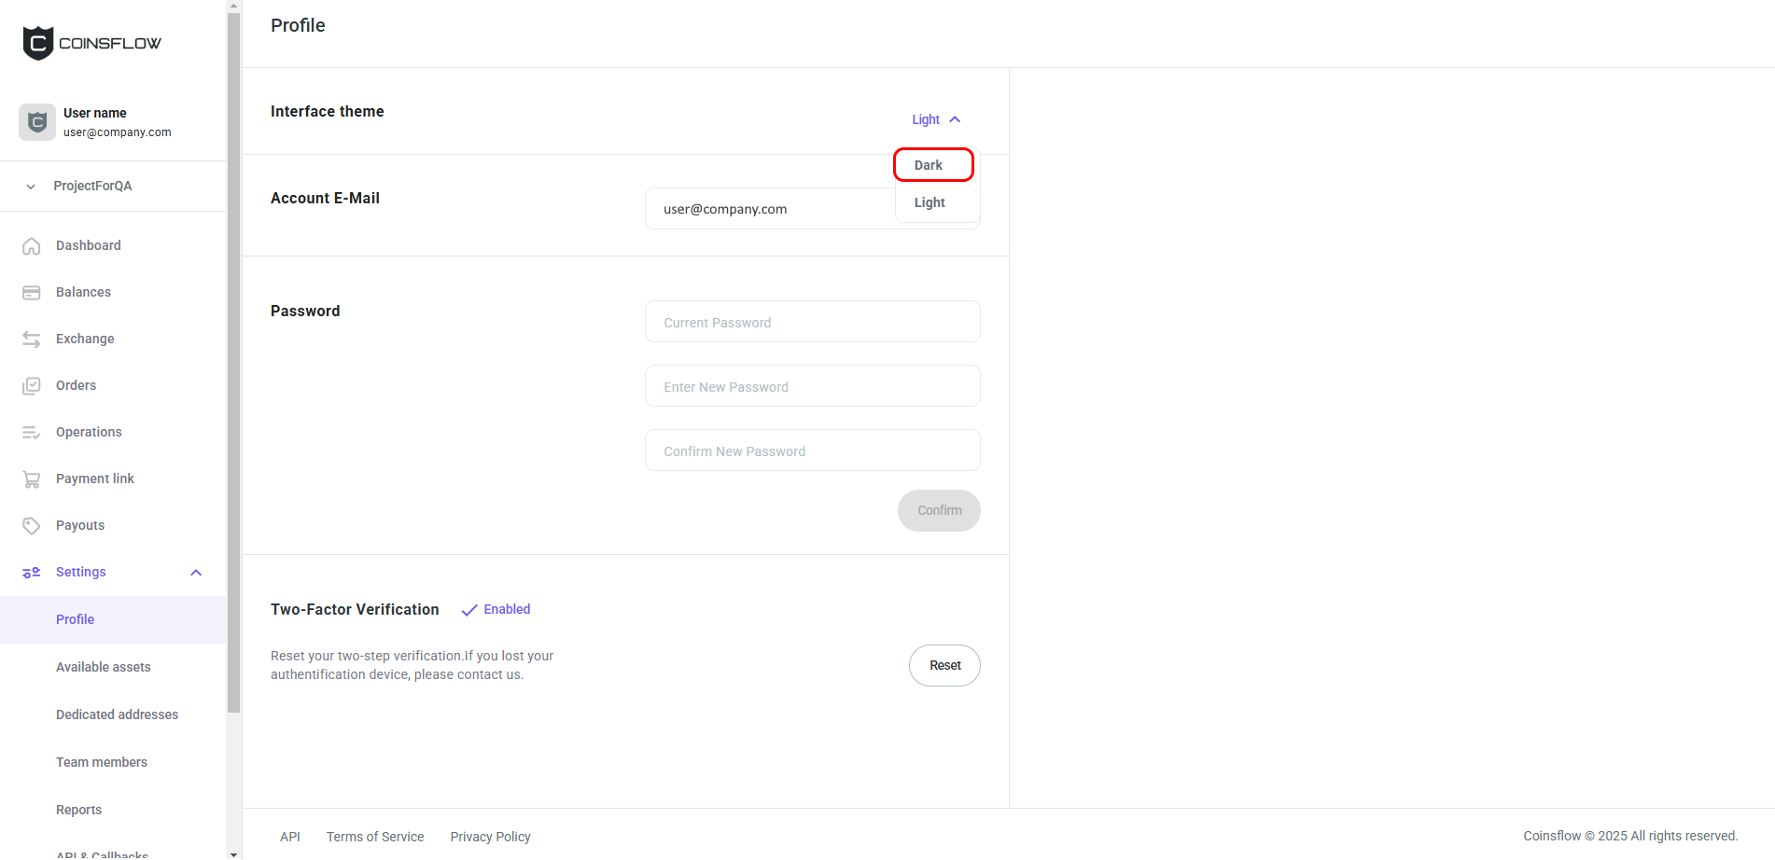Click the user avatar icon

37,122
